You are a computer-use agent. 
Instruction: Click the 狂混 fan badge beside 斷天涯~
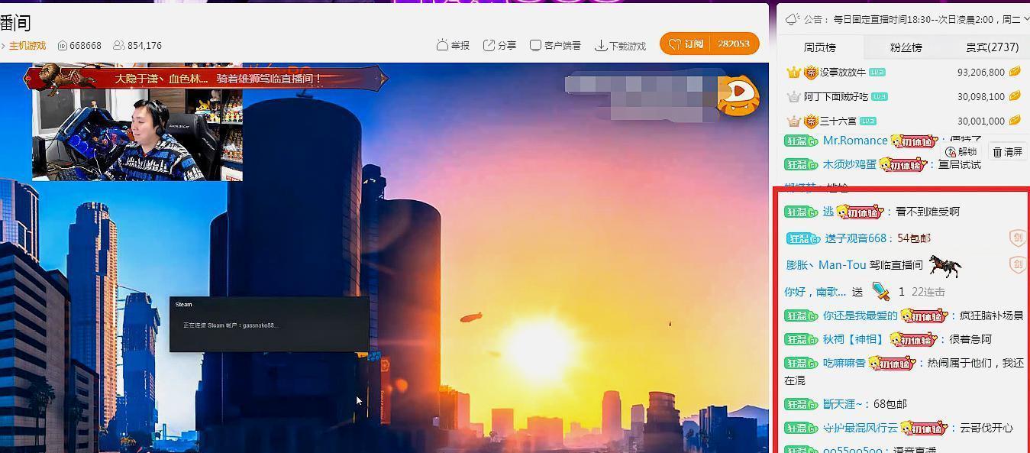[802, 404]
